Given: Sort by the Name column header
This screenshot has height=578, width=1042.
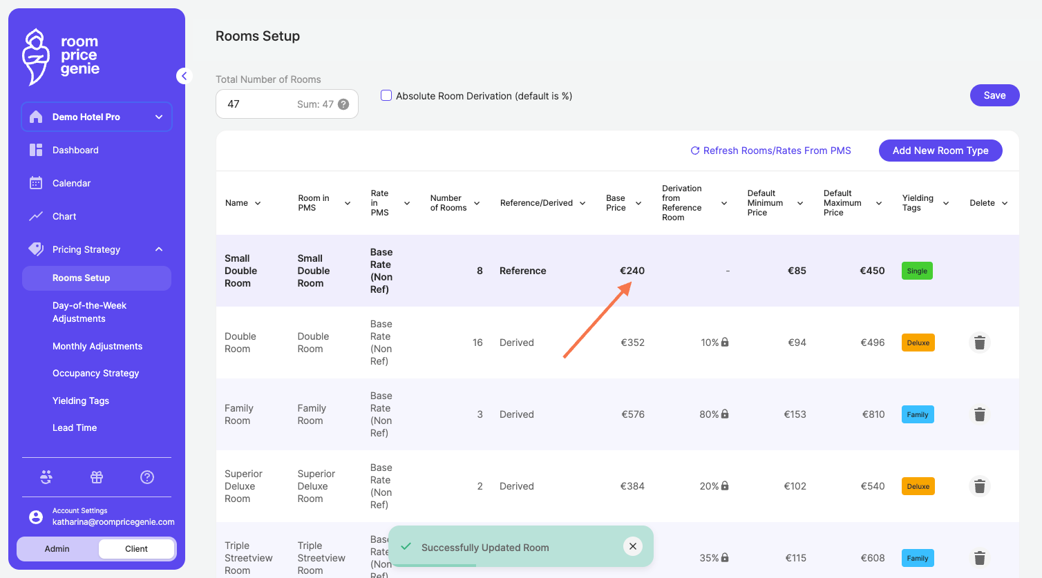Looking at the screenshot, I should pos(243,203).
